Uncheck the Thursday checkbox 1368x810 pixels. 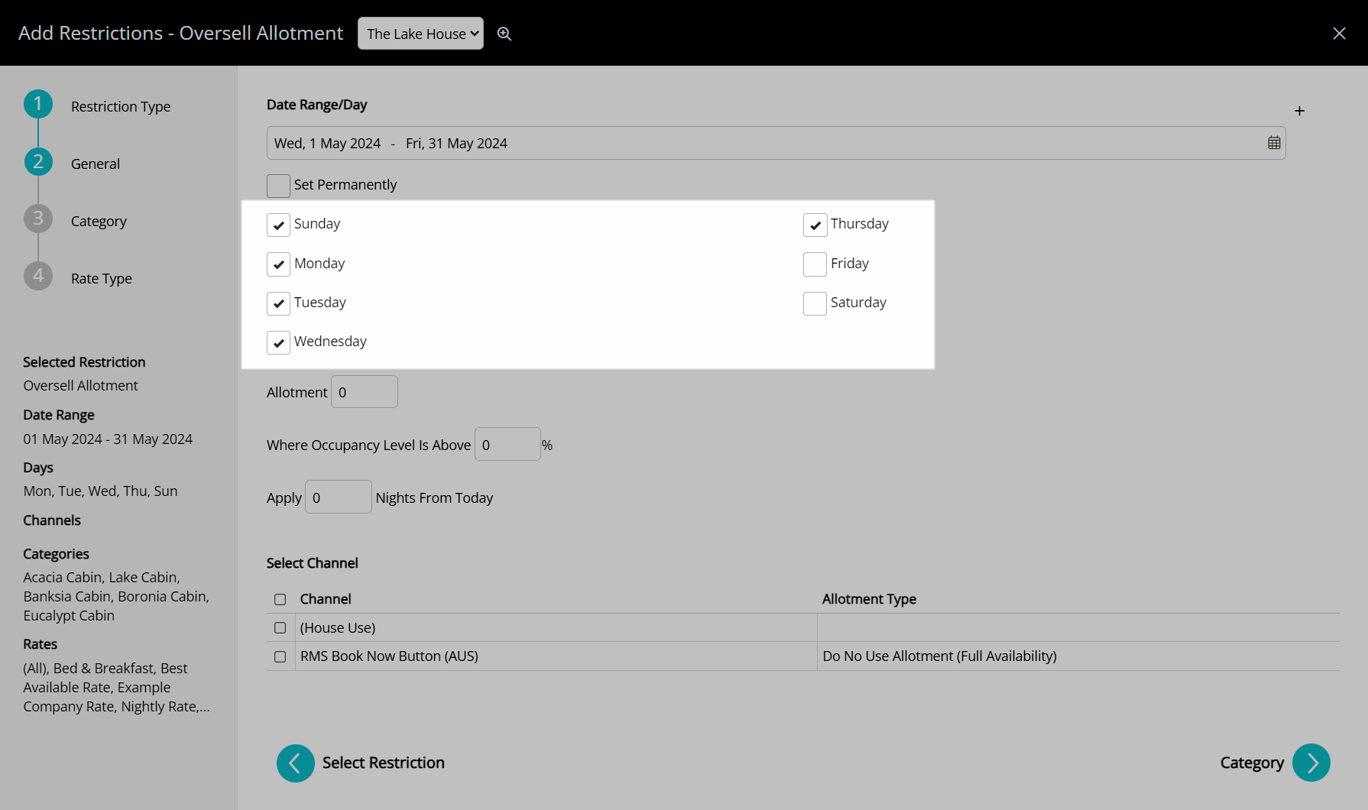pyautogui.click(x=815, y=225)
